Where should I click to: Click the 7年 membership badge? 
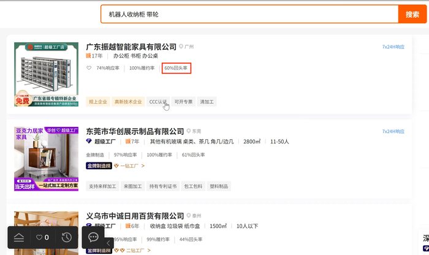pos(132,142)
